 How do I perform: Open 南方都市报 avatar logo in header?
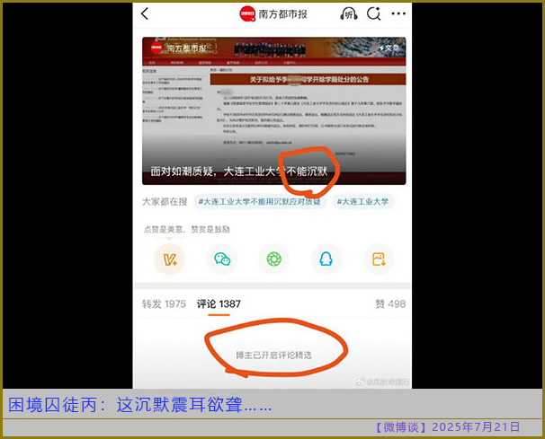247,13
